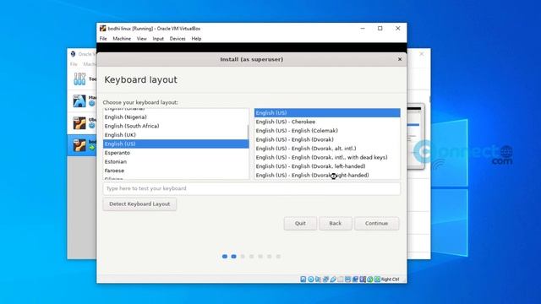541x304 pixels.
Task: Open the Input menu
Action: coord(158,39)
